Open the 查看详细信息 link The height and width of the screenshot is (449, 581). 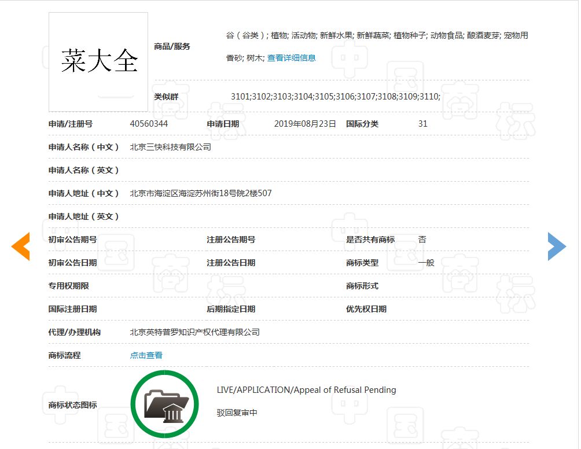tap(291, 58)
